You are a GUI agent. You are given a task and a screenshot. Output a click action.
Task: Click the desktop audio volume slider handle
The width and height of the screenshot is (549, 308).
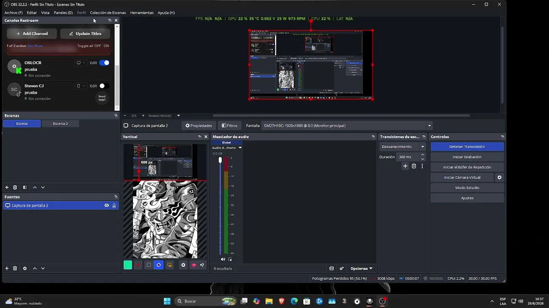(220, 160)
